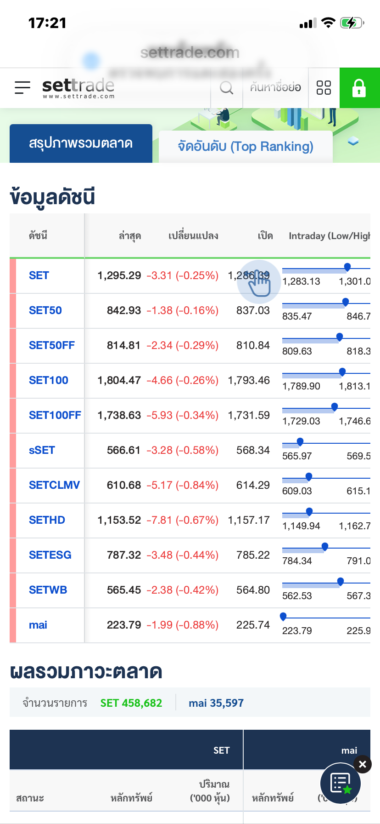This screenshot has height=824, width=380.
Task: Open the four-square apps grid icon
Action: point(324,87)
